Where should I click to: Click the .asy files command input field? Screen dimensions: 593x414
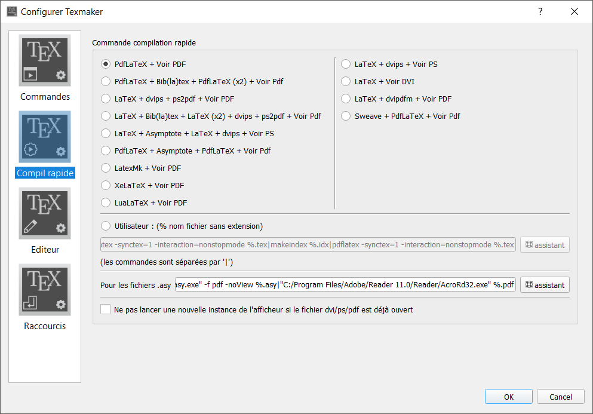pos(345,285)
